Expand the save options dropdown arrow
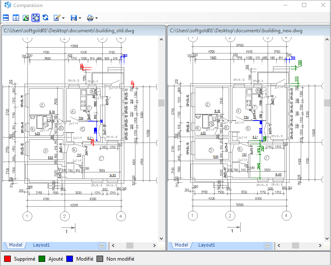 [80, 18]
